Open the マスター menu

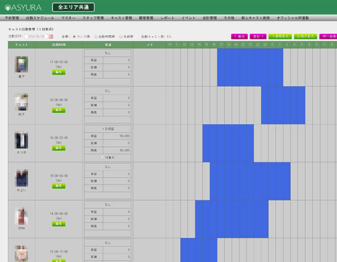click(x=68, y=18)
